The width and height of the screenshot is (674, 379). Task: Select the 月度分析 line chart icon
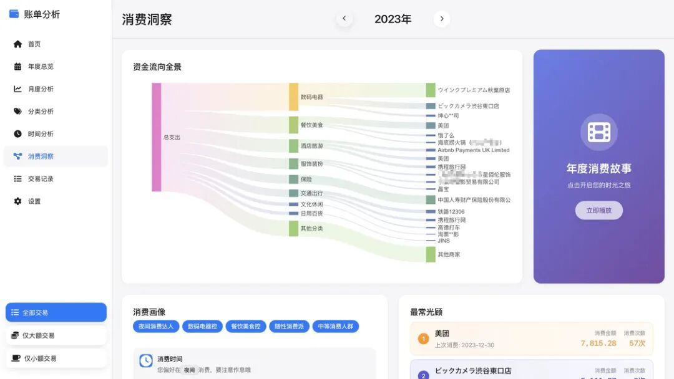[x=17, y=89]
